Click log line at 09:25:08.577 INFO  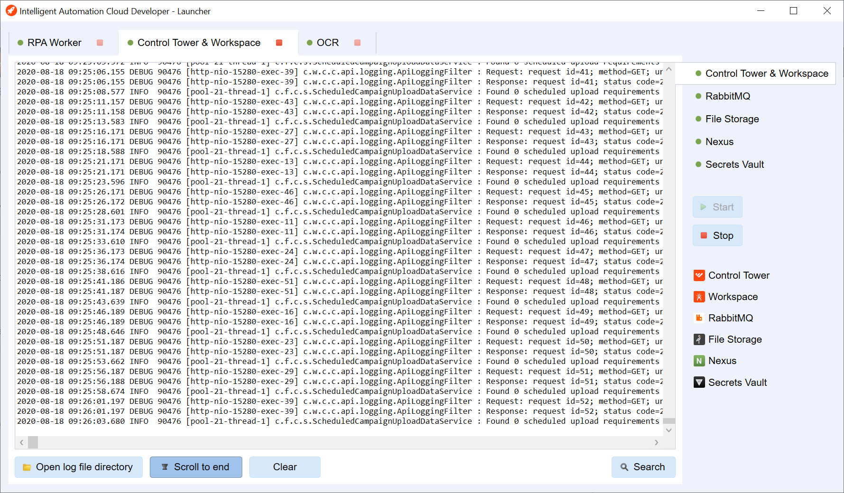(339, 92)
